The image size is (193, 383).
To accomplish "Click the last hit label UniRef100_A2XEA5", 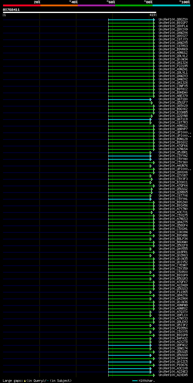I will tap(173, 375).
